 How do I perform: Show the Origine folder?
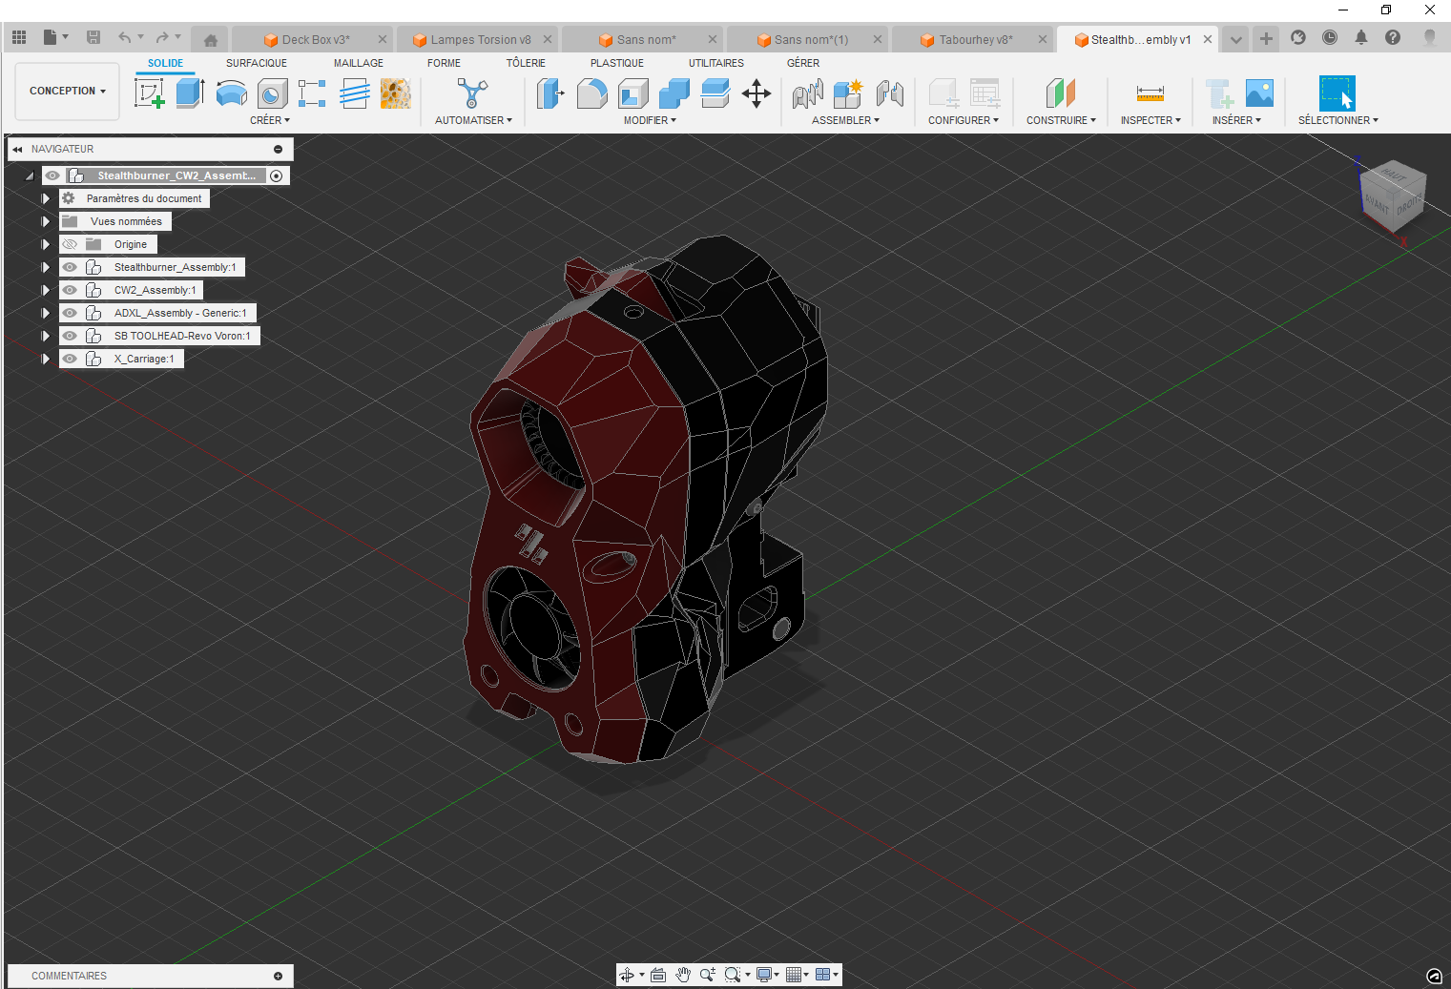pyautogui.click(x=70, y=244)
